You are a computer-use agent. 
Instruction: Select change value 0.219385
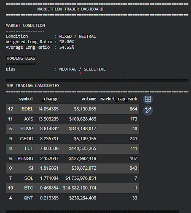(49, 198)
